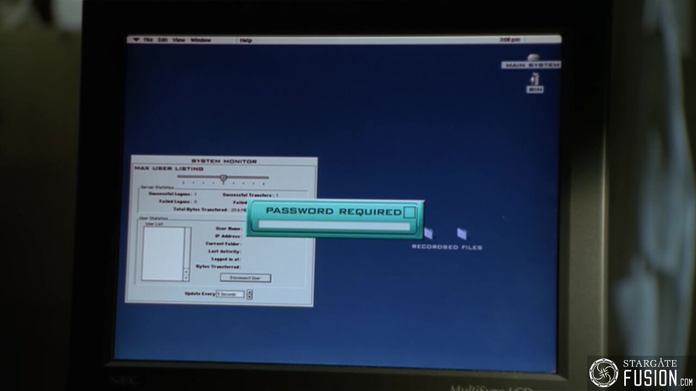Increase the Update Every interval with the up arrow
Viewport: 696px width, 391px height.
point(250,292)
